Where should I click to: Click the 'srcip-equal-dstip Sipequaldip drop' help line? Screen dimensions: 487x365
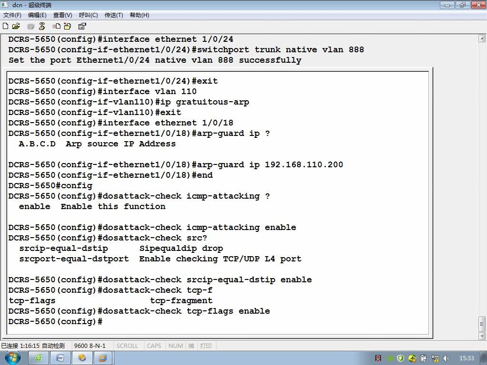coord(121,249)
